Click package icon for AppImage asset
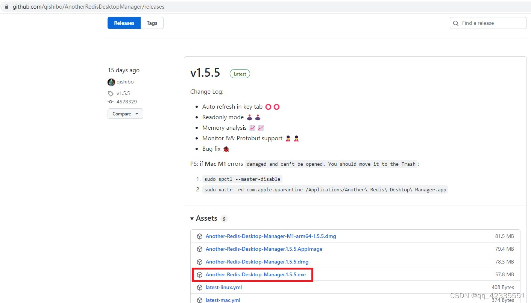Image resolution: width=531 pixels, height=303 pixels. pyautogui.click(x=200, y=249)
